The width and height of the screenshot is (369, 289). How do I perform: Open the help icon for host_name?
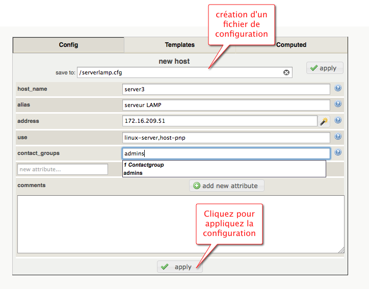[x=337, y=88]
